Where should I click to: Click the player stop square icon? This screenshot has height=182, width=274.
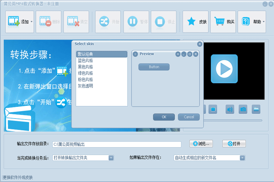pos(213,109)
